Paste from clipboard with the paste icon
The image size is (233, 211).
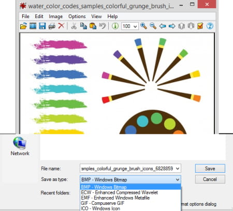pyautogui.click(x=93, y=26)
